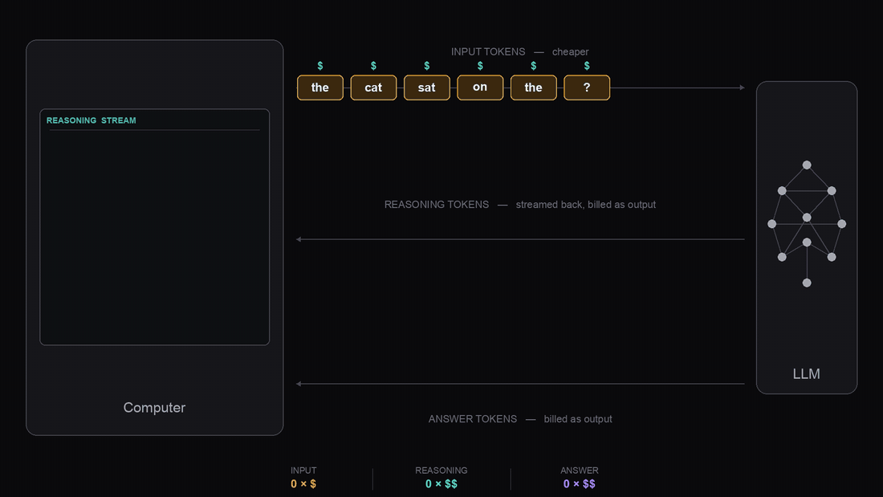Click 'streamed back, billed as output' text
Image resolution: width=883 pixels, height=497 pixels.
pyautogui.click(x=586, y=205)
